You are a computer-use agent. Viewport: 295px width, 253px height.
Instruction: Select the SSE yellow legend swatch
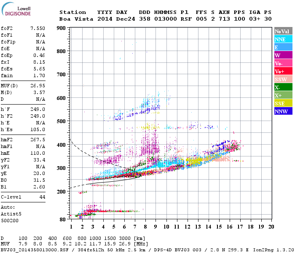pyautogui.click(x=283, y=103)
